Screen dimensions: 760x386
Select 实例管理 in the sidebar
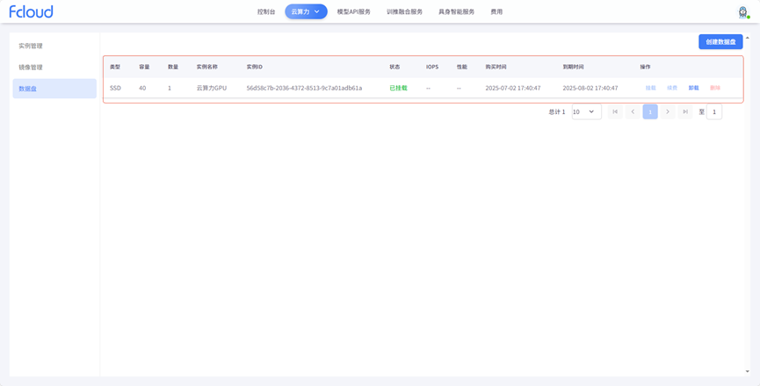click(31, 46)
